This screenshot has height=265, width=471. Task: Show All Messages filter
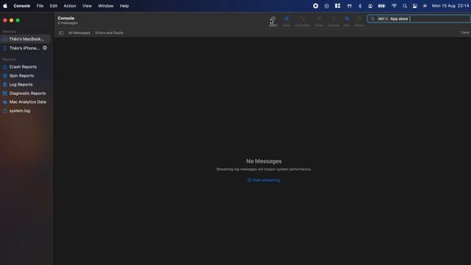[x=79, y=32]
